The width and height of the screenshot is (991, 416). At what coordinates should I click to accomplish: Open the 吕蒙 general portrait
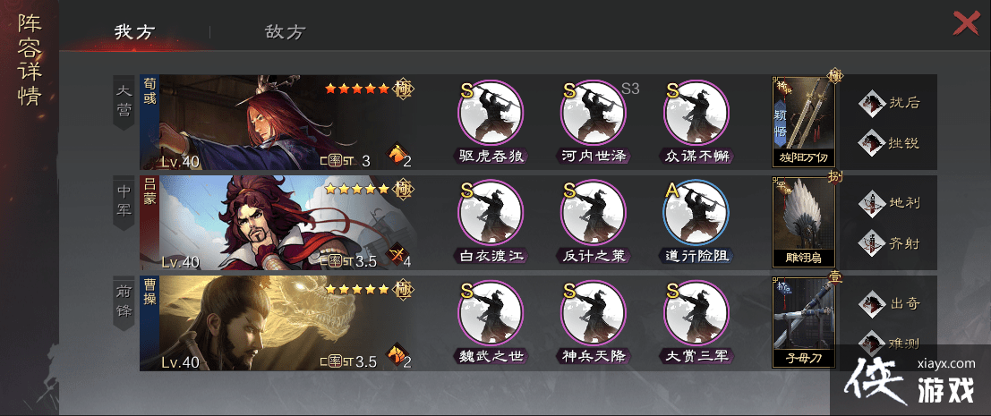(278, 223)
